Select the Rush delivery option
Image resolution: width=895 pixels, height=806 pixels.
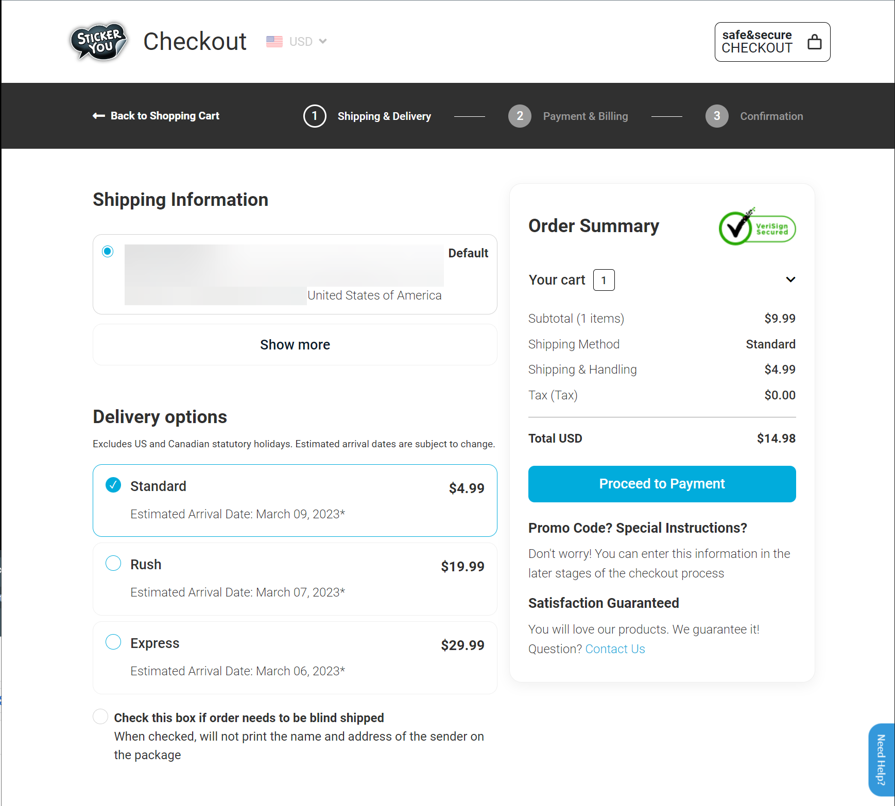113,564
